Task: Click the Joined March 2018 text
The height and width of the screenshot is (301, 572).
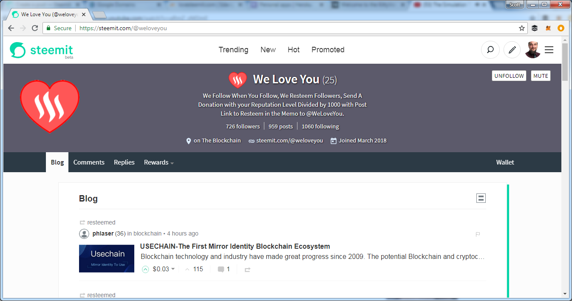Action: pos(362,141)
